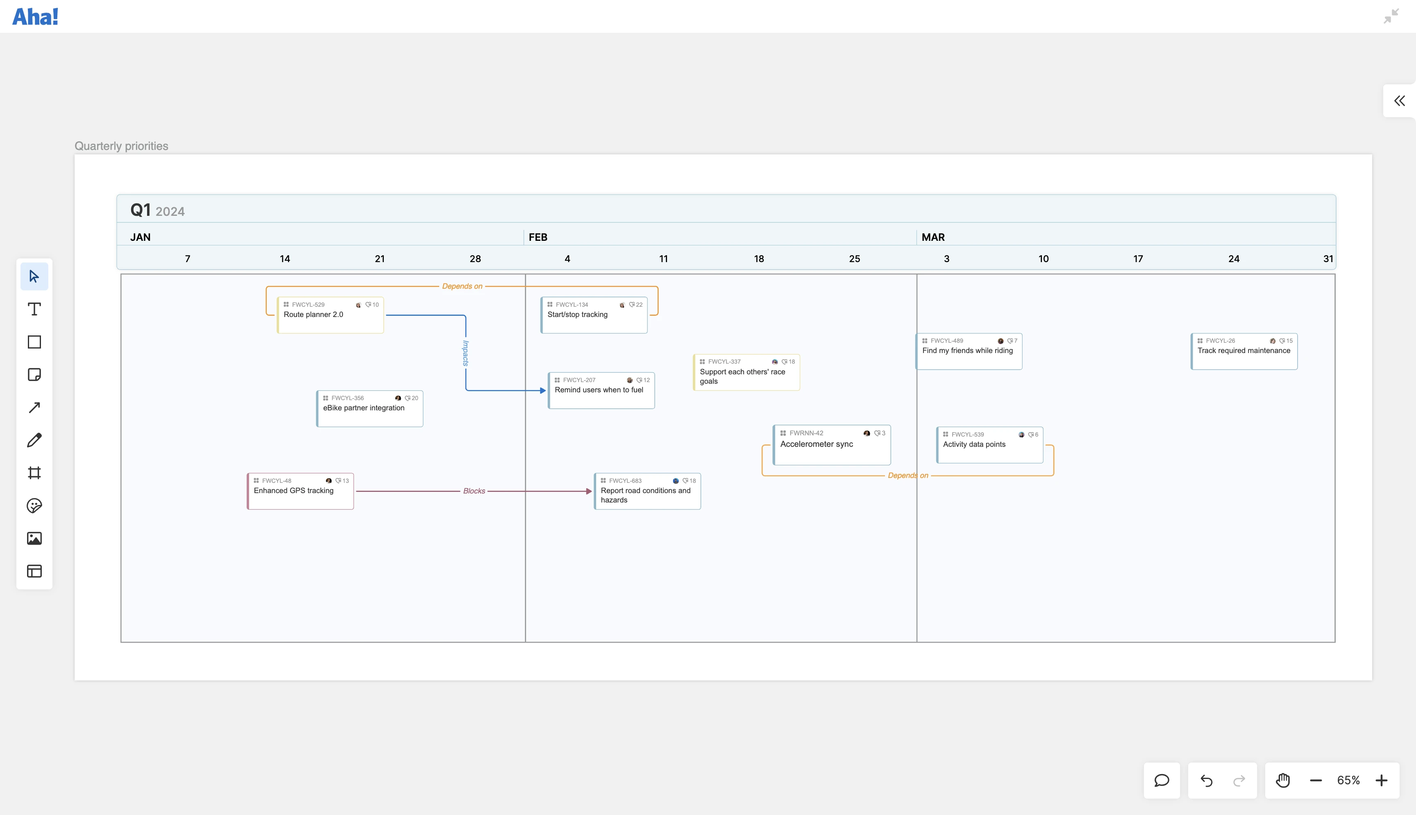Select the Image insert tool
Viewport: 1416px width, 815px height.
34,539
